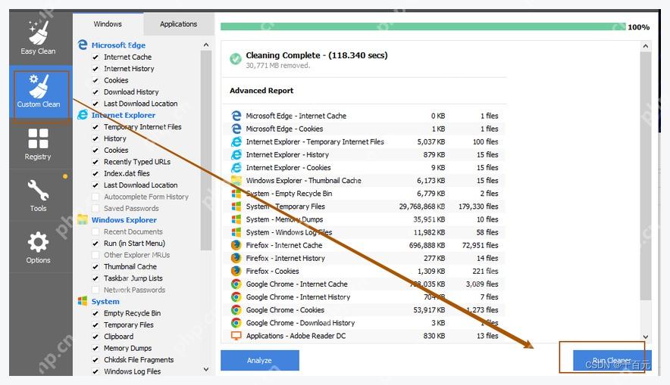Click Adobe Reader DC application icon in report
This screenshot has width=670, height=385.
[236, 336]
